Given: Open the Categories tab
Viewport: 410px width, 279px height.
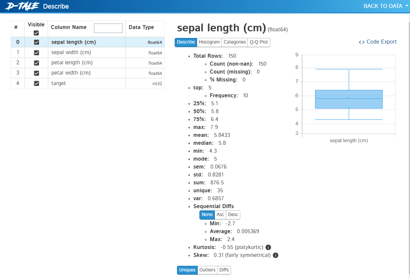Looking at the screenshot, I should point(235,42).
